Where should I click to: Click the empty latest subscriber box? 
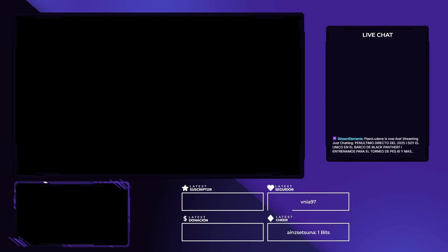[223, 202]
